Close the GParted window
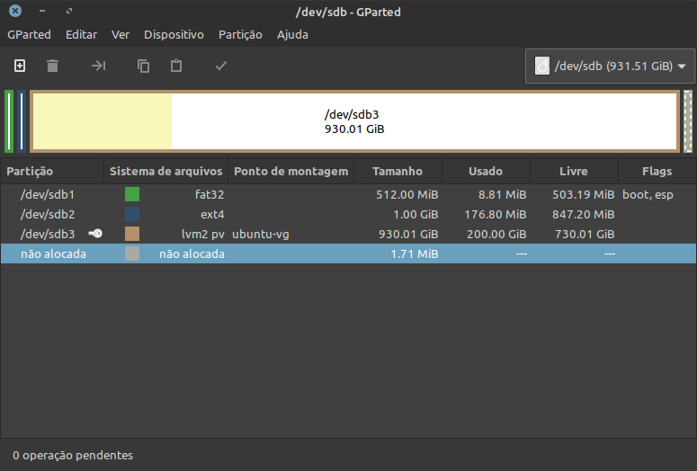The width and height of the screenshot is (697, 471). pyautogui.click(x=15, y=11)
